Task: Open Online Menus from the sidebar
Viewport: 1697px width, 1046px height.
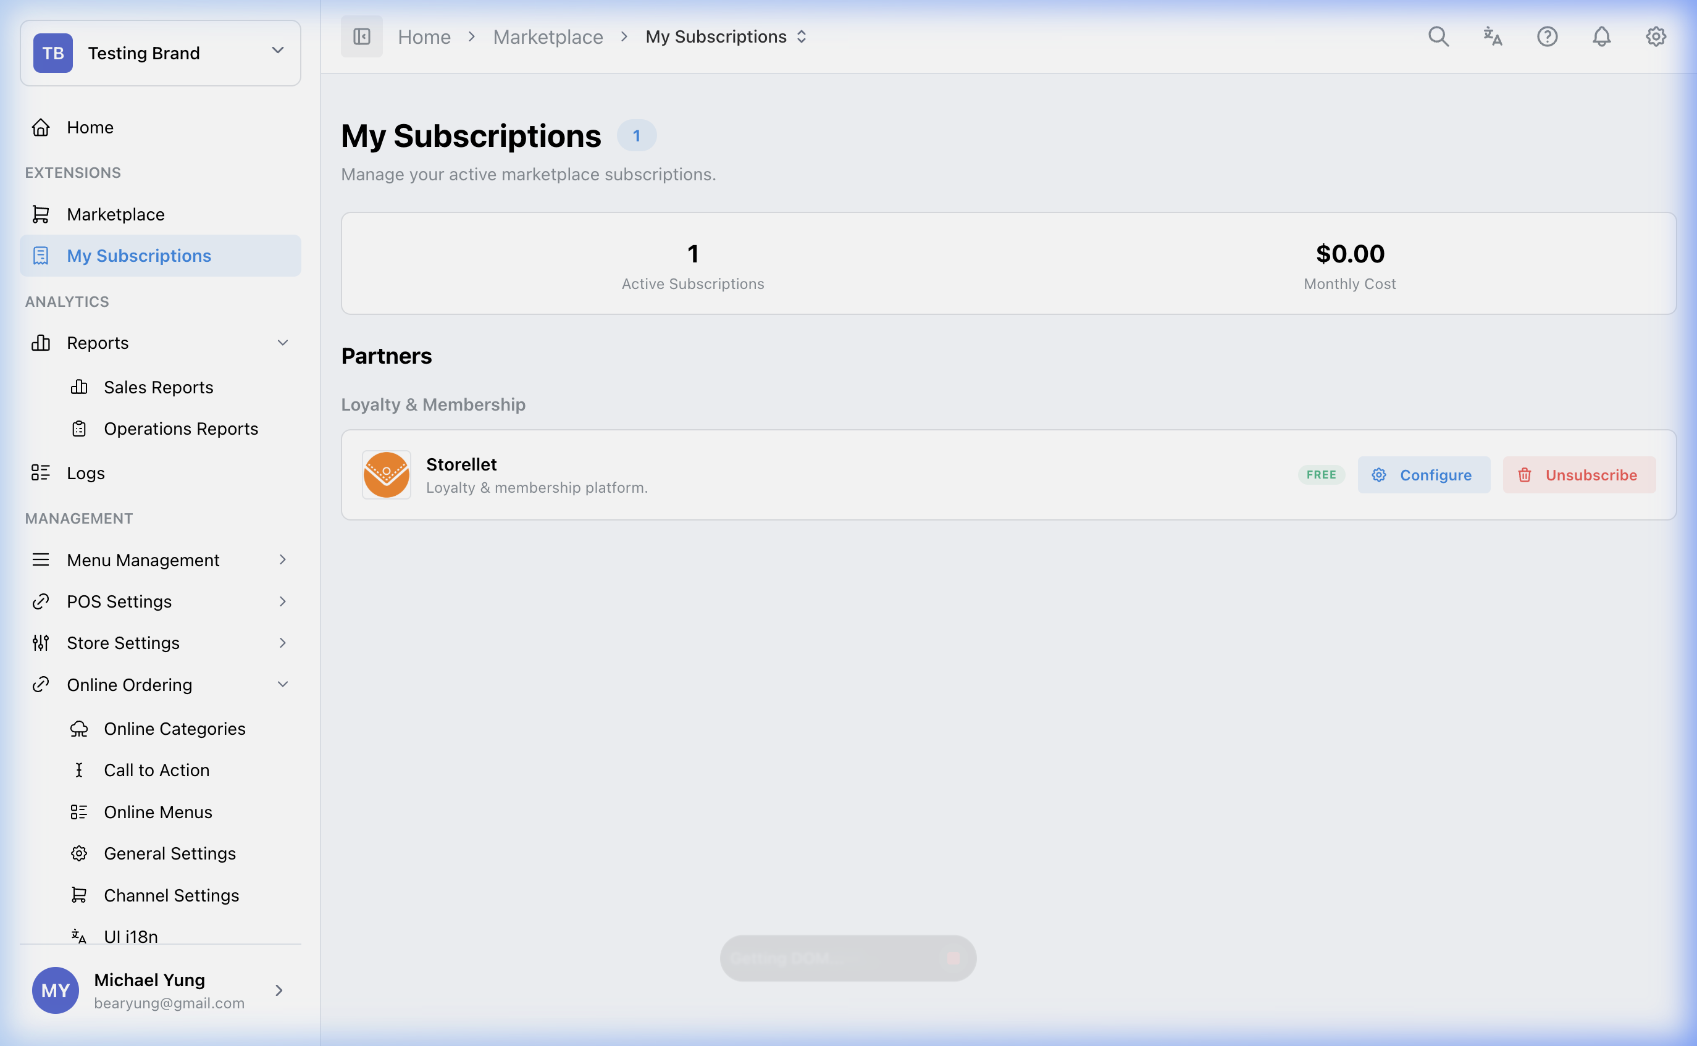Action: 157,811
